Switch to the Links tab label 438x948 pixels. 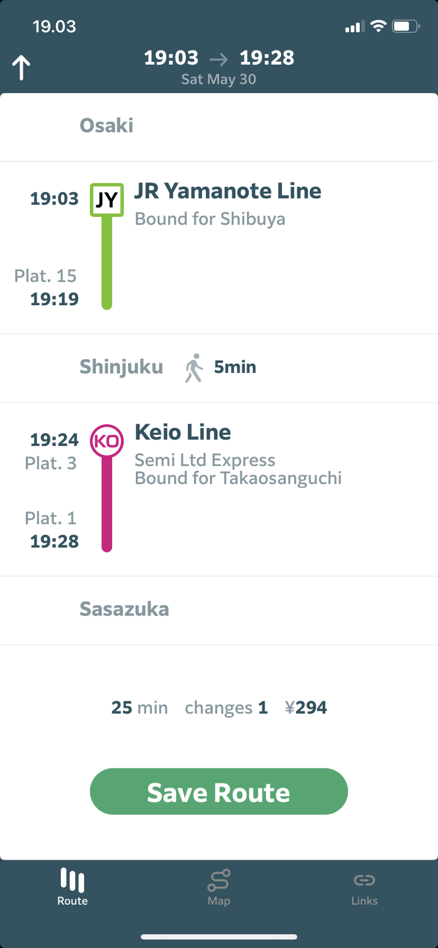pyautogui.click(x=364, y=901)
